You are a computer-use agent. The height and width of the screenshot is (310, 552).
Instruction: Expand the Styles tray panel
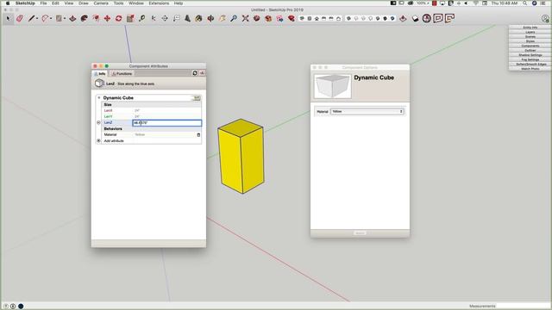point(530,41)
